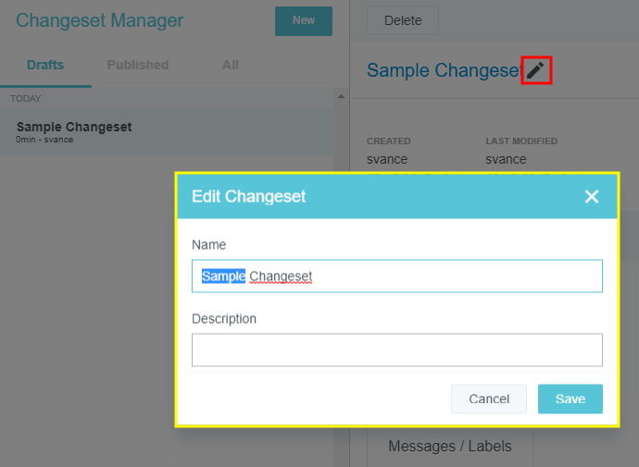Click the Sample Changeset heading in detail panel
Viewport: 639px width, 467px height.
coord(445,70)
